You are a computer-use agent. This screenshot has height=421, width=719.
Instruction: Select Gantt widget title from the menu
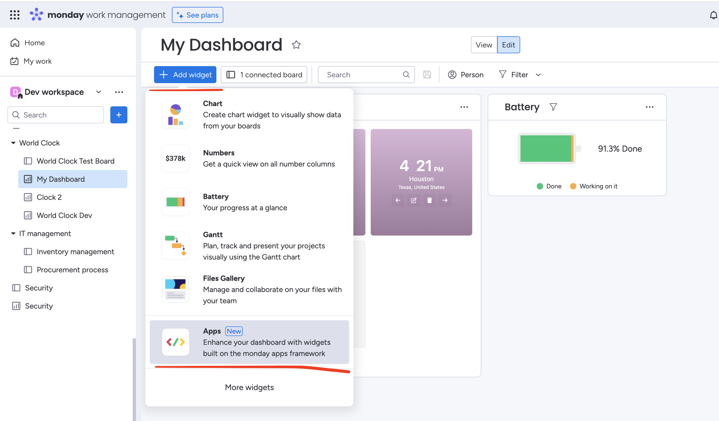[x=213, y=234]
